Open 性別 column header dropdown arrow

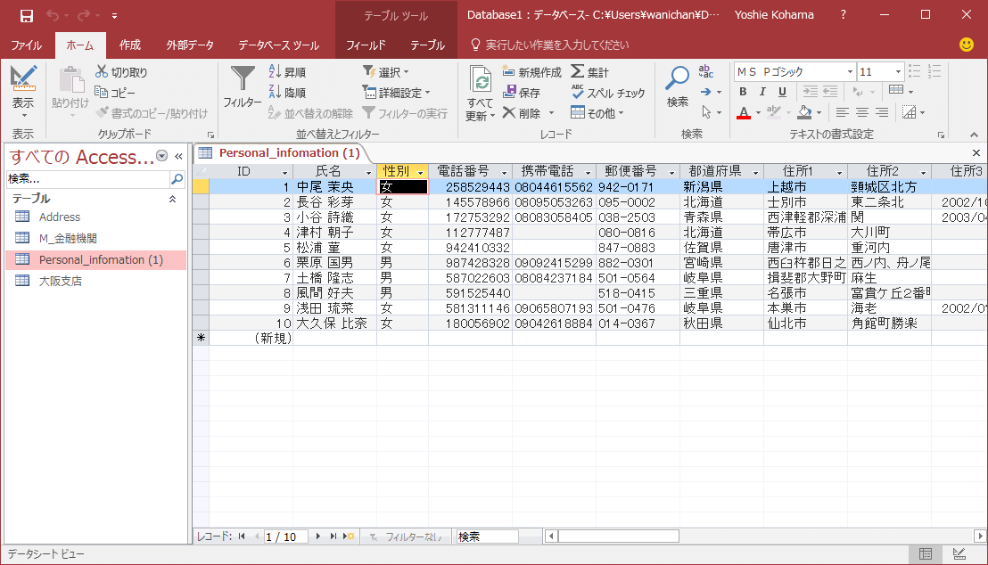(x=420, y=172)
